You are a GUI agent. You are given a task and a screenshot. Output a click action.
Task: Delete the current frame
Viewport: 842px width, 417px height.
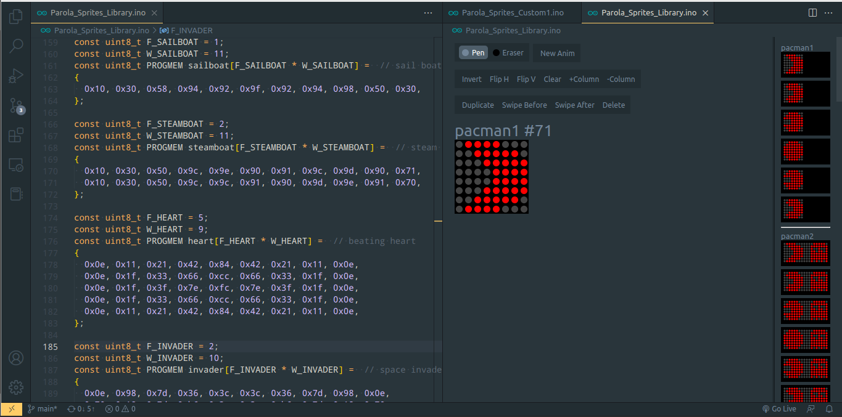[614, 105]
